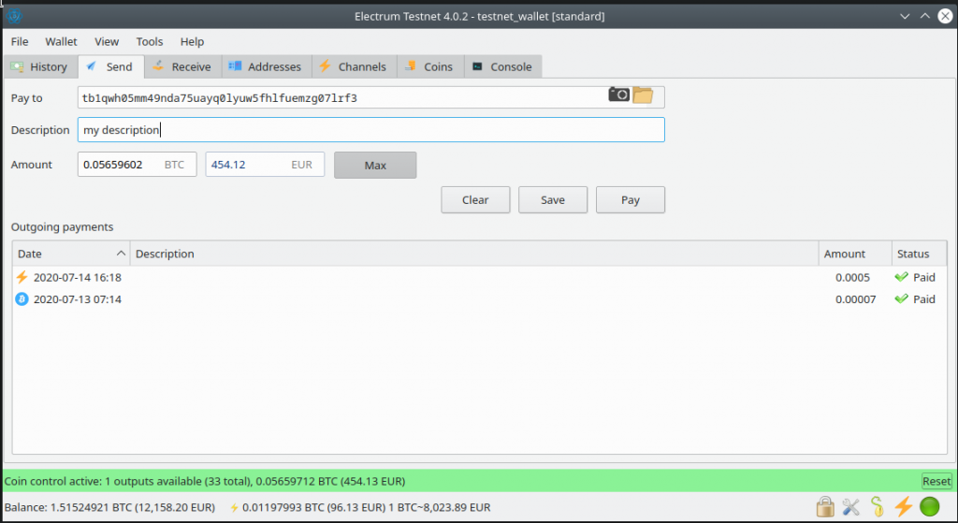Screen dimensions: 958x523
Task: Switch to the Receive tab
Action: pos(182,66)
